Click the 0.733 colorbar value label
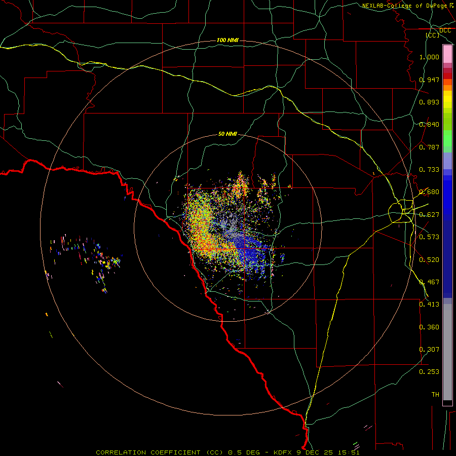 [429, 170]
